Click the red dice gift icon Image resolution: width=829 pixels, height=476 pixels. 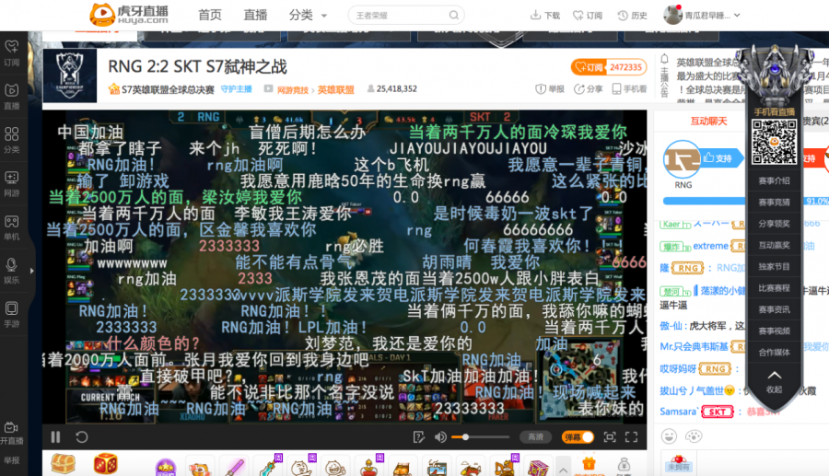pyautogui.click(x=105, y=464)
